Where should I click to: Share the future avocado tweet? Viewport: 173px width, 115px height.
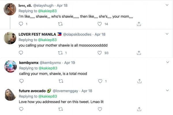pyautogui.click(x=139, y=109)
